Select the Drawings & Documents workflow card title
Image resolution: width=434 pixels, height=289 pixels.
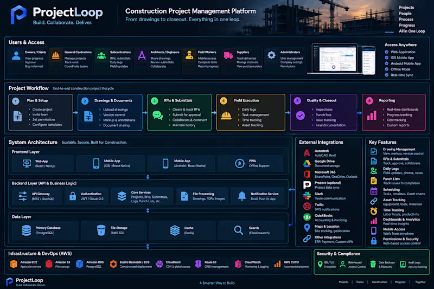tap(113, 100)
